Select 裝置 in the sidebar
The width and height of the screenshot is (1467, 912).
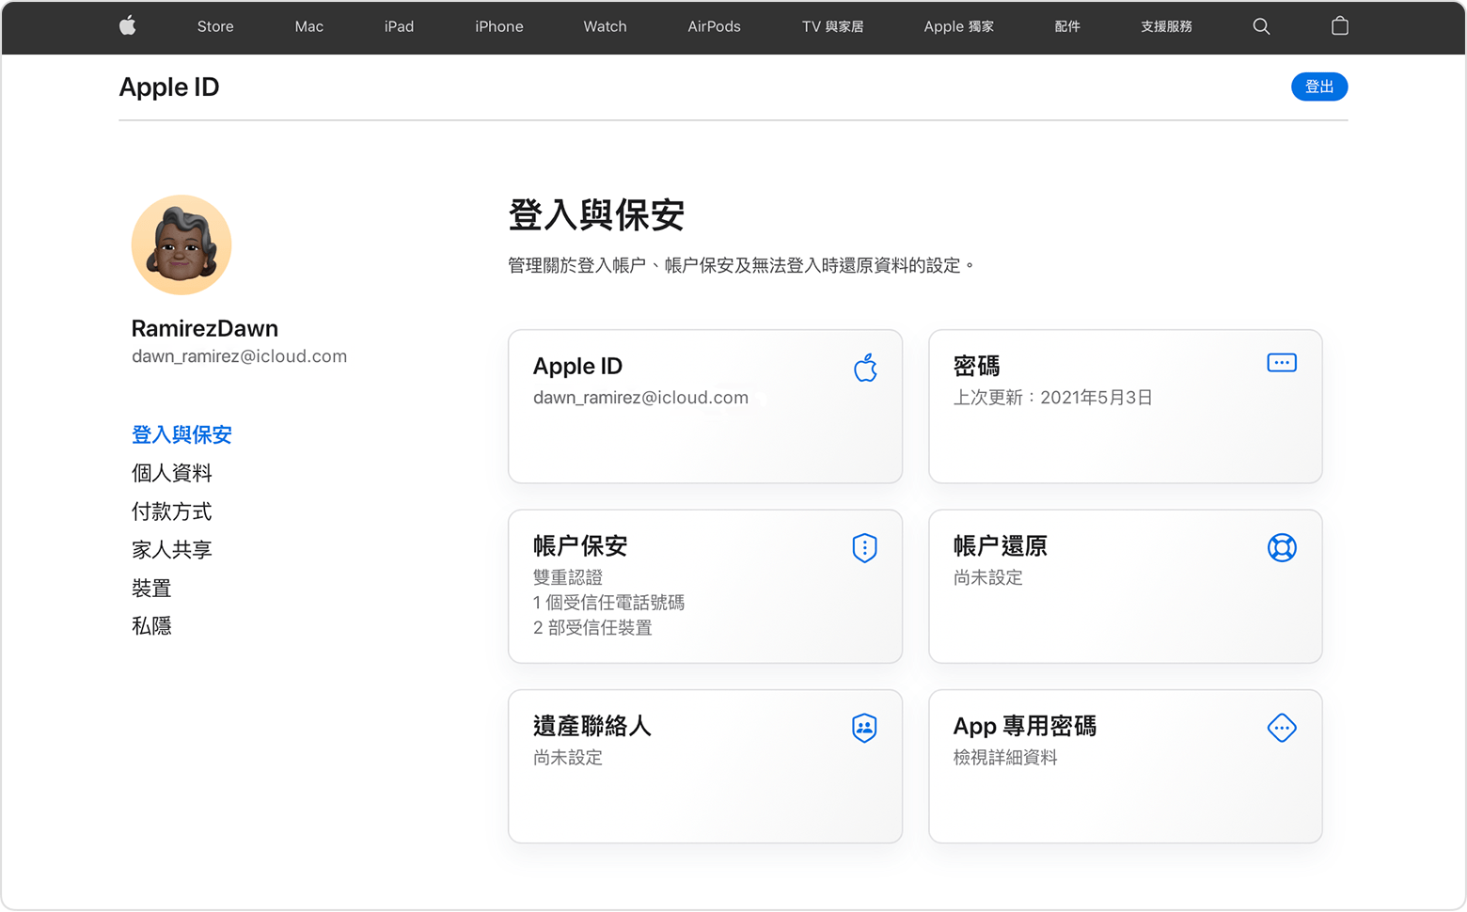click(x=151, y=589)
